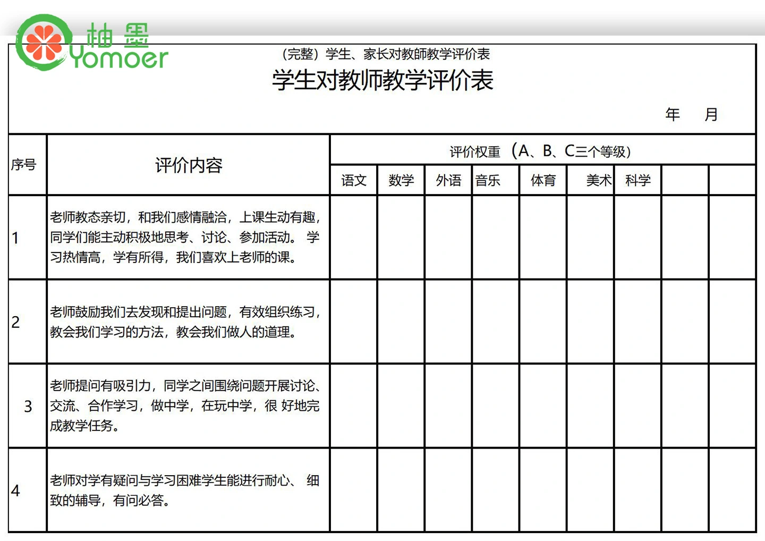Click the 月 date label
765x541 pixels.
point(711,114)
